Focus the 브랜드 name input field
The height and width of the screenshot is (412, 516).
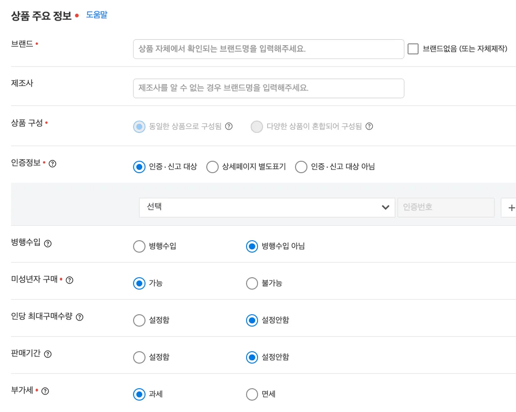click(x=269, y=49)
